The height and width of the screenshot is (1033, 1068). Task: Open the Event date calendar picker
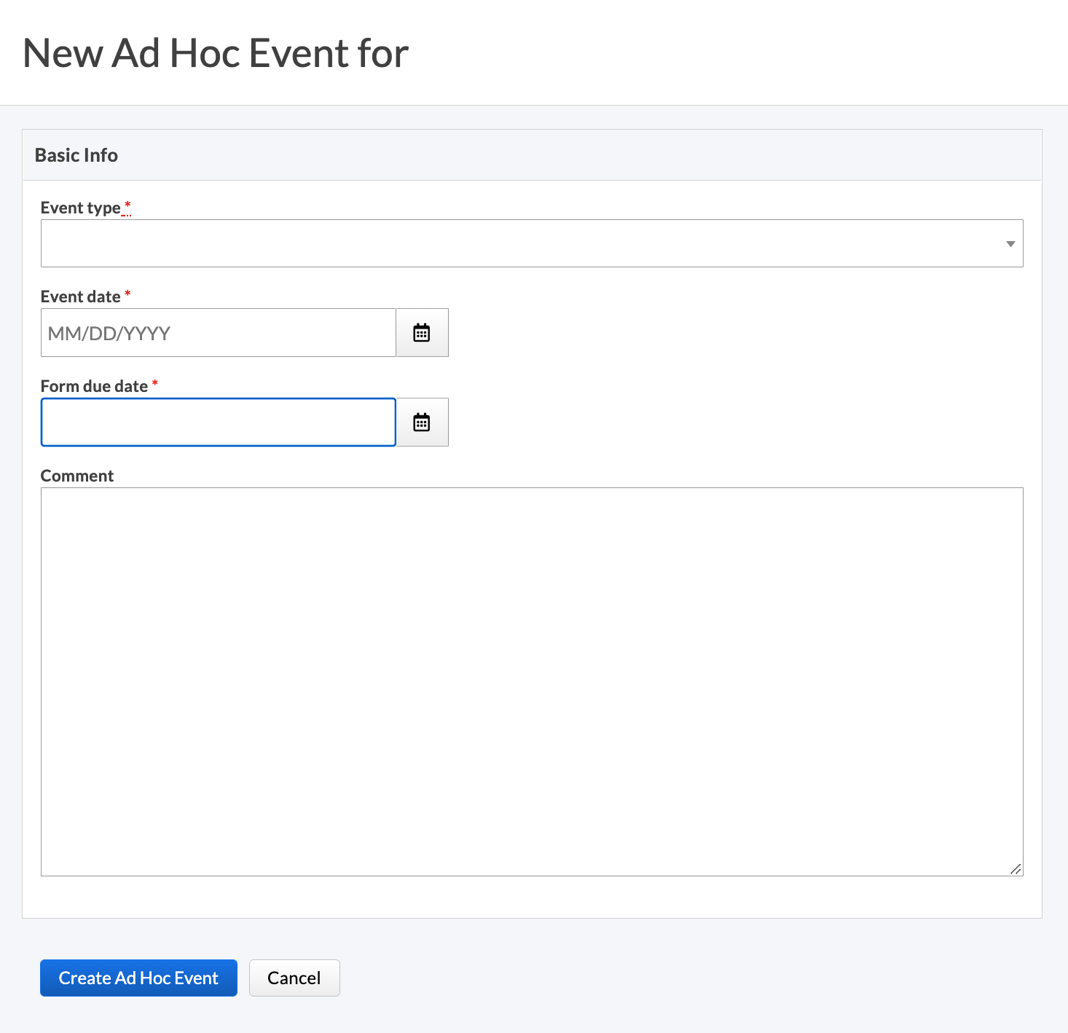click(422, 333)
